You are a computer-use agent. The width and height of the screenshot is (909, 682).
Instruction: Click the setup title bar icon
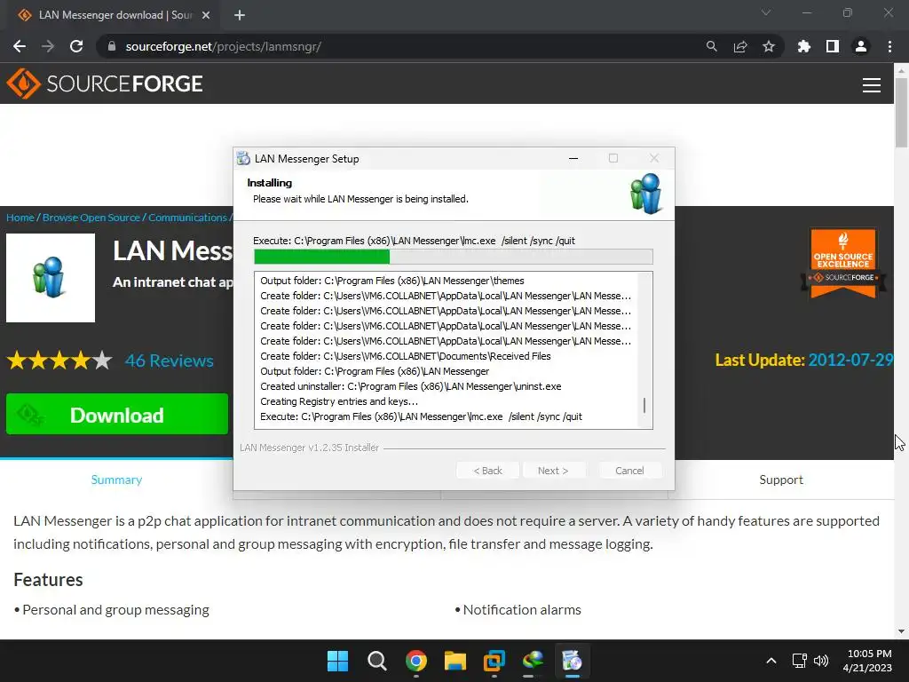(x=243, y=158)
